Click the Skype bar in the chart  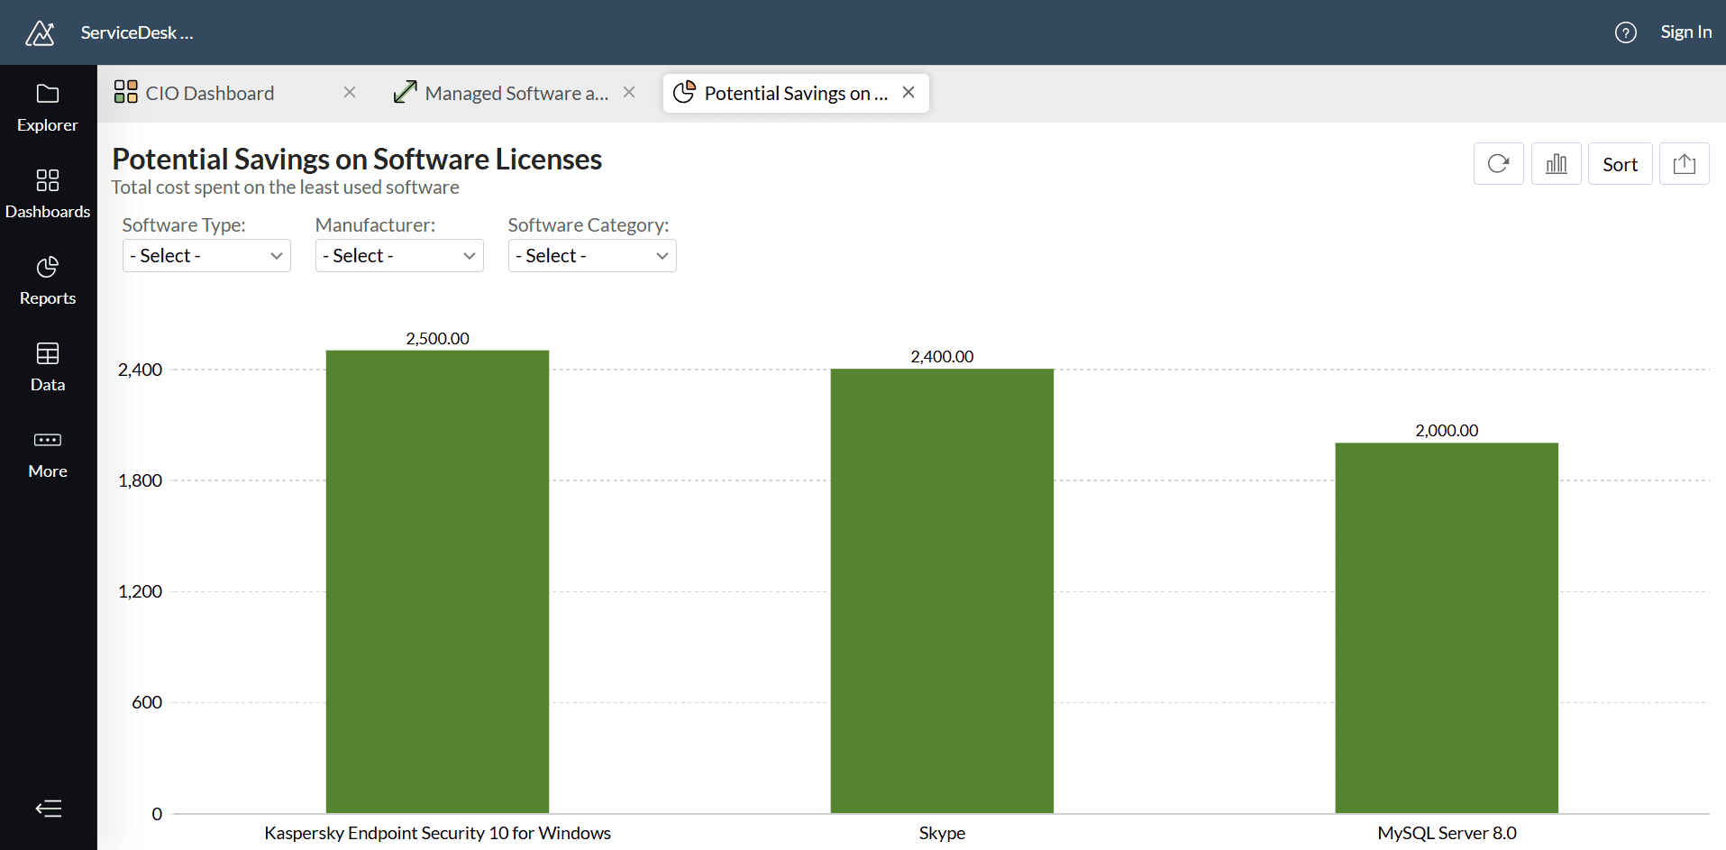tap(942, 590)
